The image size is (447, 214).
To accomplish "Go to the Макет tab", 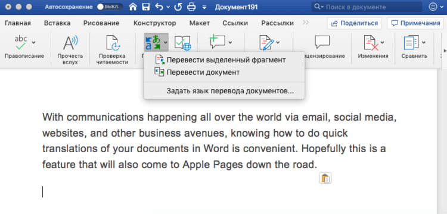I will coord(199,23).
